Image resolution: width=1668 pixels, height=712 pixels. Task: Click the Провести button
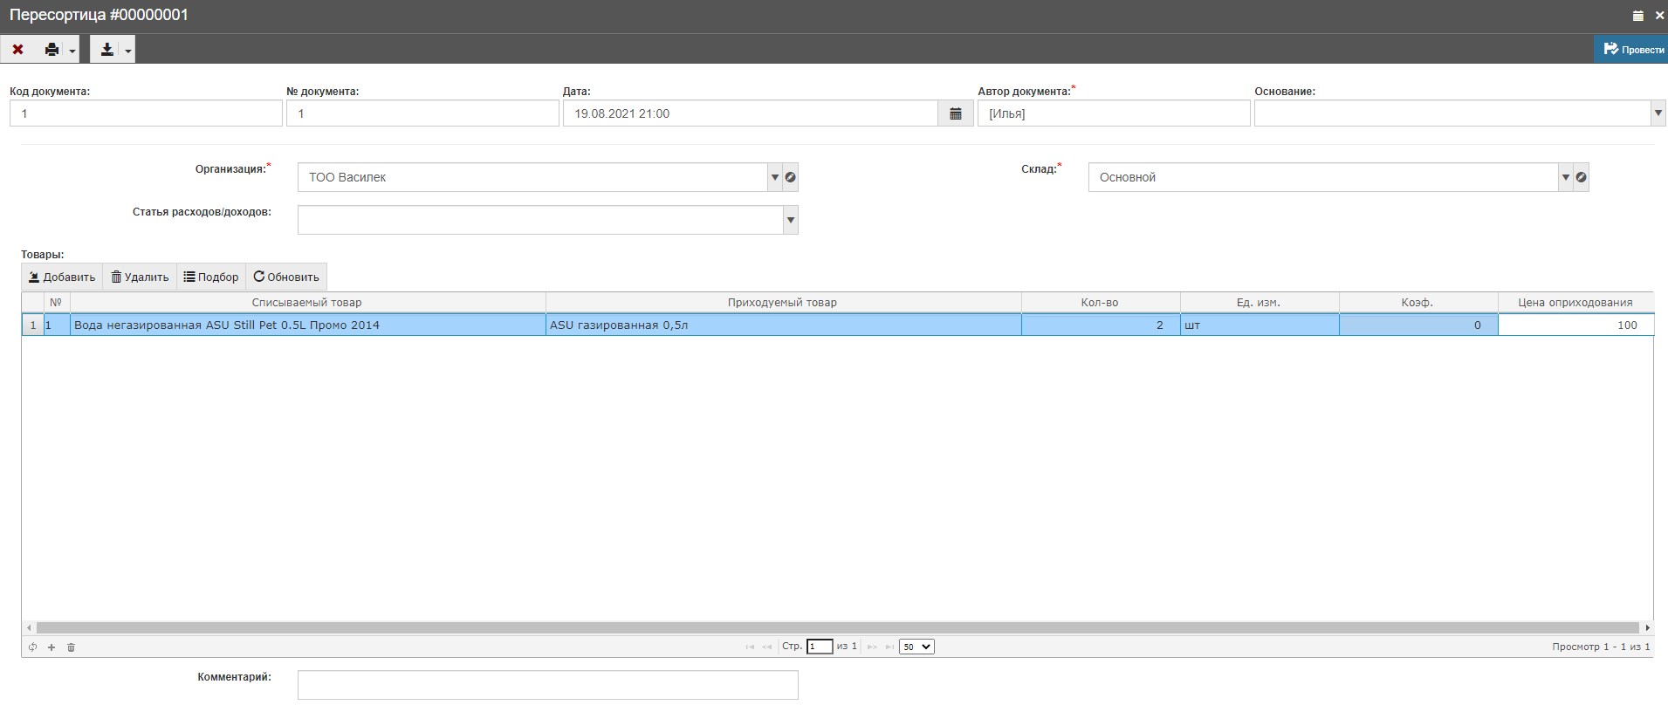pyautogui.click(x=1632, y=50)
